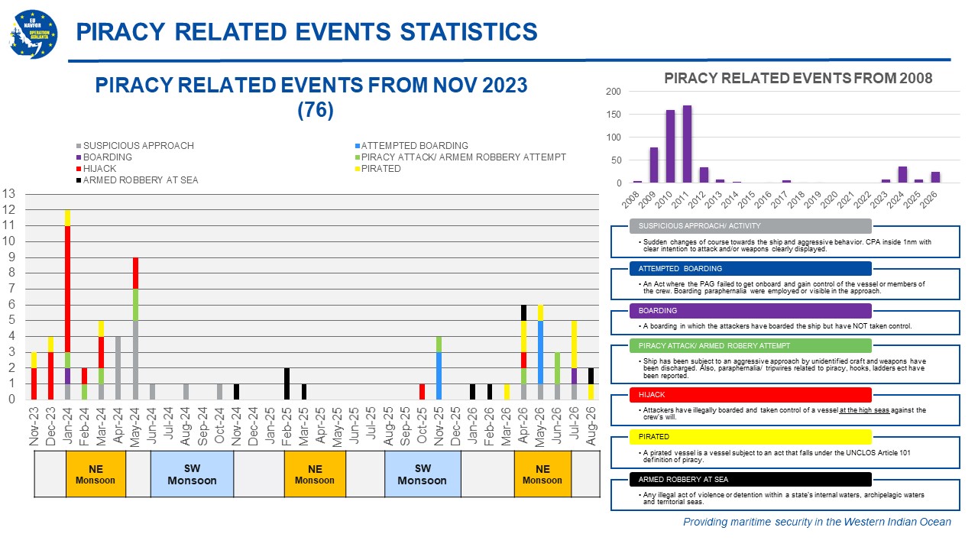978x550 pixels.
Task: Click the SW Monsoon box below Sep-25
Action: coord(423,474)
